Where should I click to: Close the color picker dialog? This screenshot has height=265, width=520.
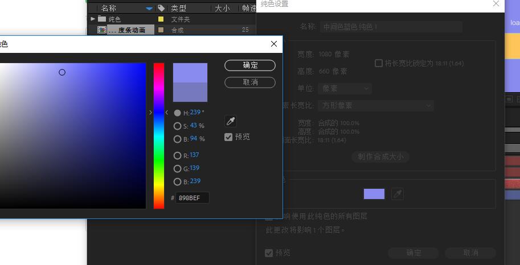274,44
